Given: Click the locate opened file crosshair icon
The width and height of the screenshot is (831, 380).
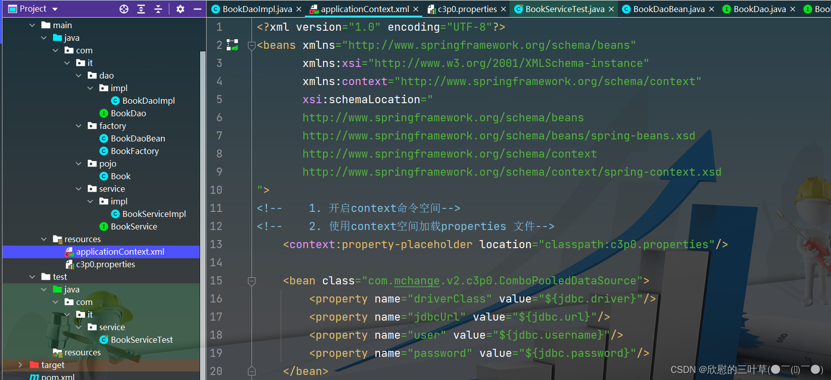Looking at the screenshot, I should [124, 9].
